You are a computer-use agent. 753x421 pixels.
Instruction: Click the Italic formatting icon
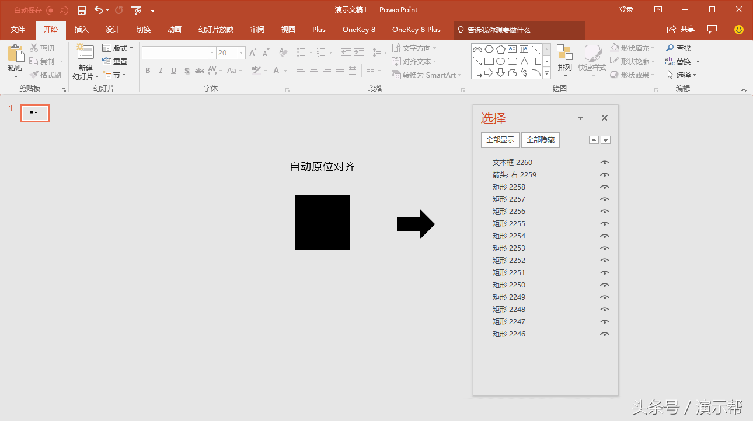161,71
